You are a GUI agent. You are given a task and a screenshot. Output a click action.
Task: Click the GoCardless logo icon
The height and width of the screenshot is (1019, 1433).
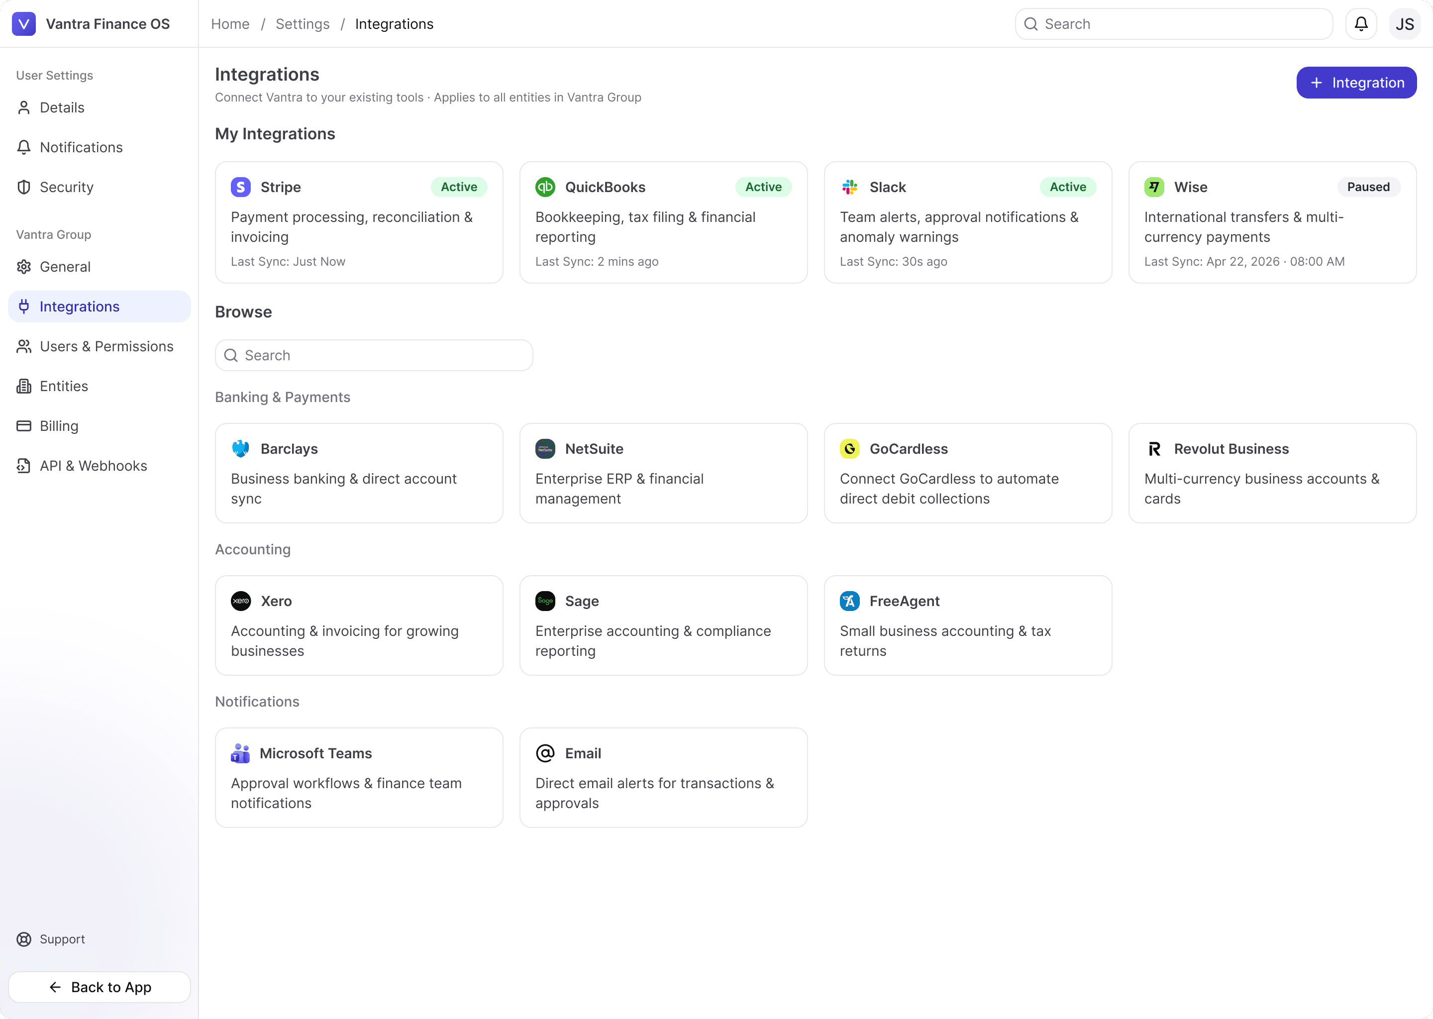tap(850, 449)
